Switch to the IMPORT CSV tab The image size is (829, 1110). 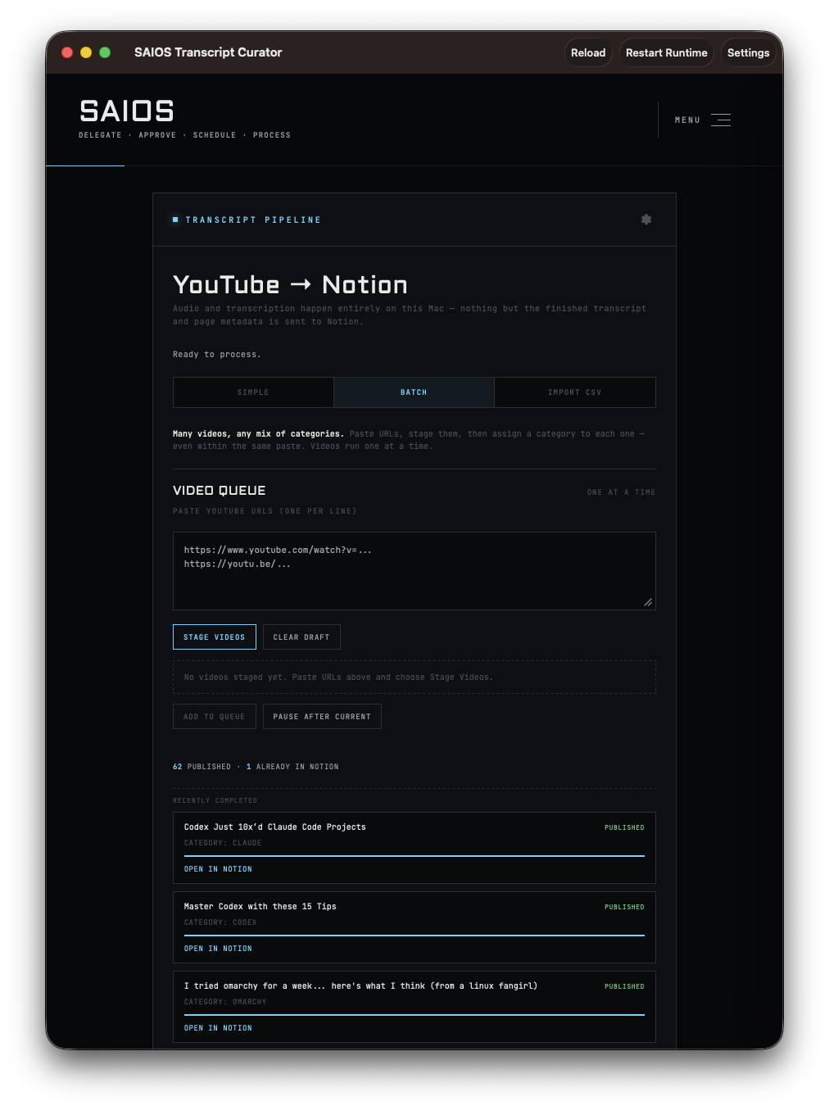[575, 392]
